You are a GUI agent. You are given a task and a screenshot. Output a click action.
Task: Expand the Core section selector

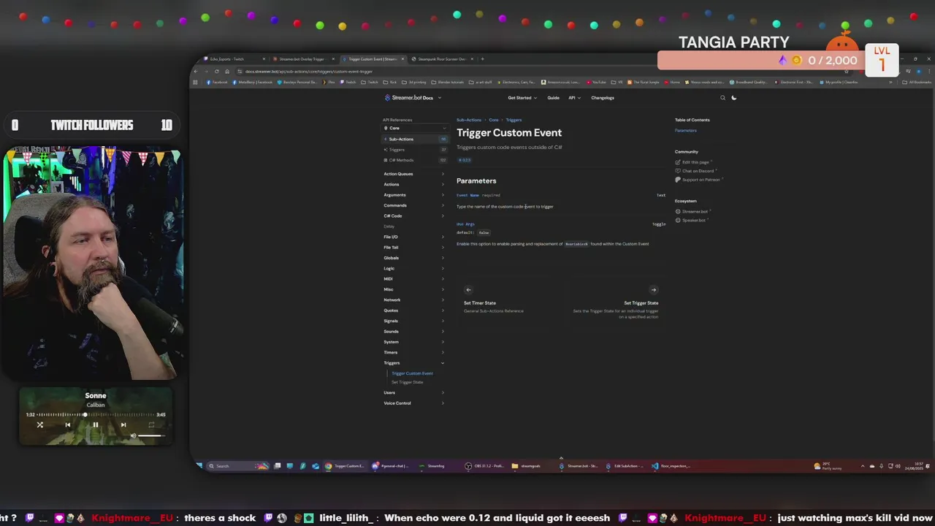coord(415,128)
